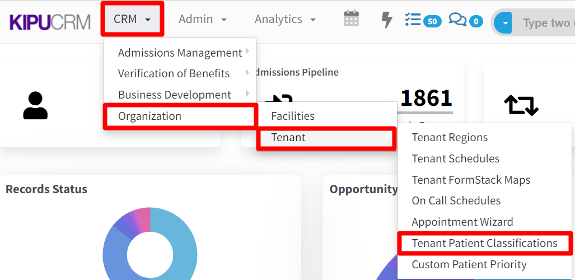Screen dimensions: 575x280
Task: Choose Tenant Schedules
Action: click(484, 158)
